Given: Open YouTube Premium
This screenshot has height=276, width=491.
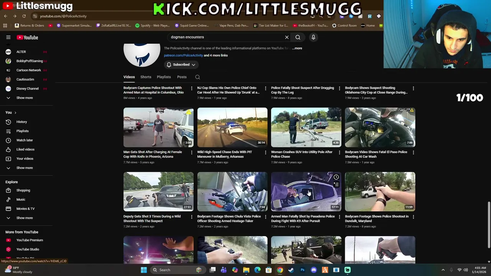Looking at the screenshot, I should click(30, 240).
